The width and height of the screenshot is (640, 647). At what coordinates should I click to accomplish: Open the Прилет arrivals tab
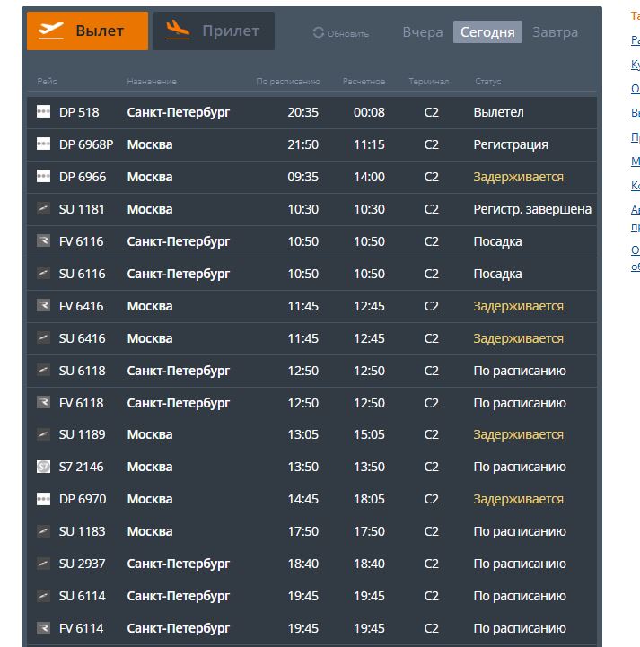pyautogui.click(x=214, y=31)
